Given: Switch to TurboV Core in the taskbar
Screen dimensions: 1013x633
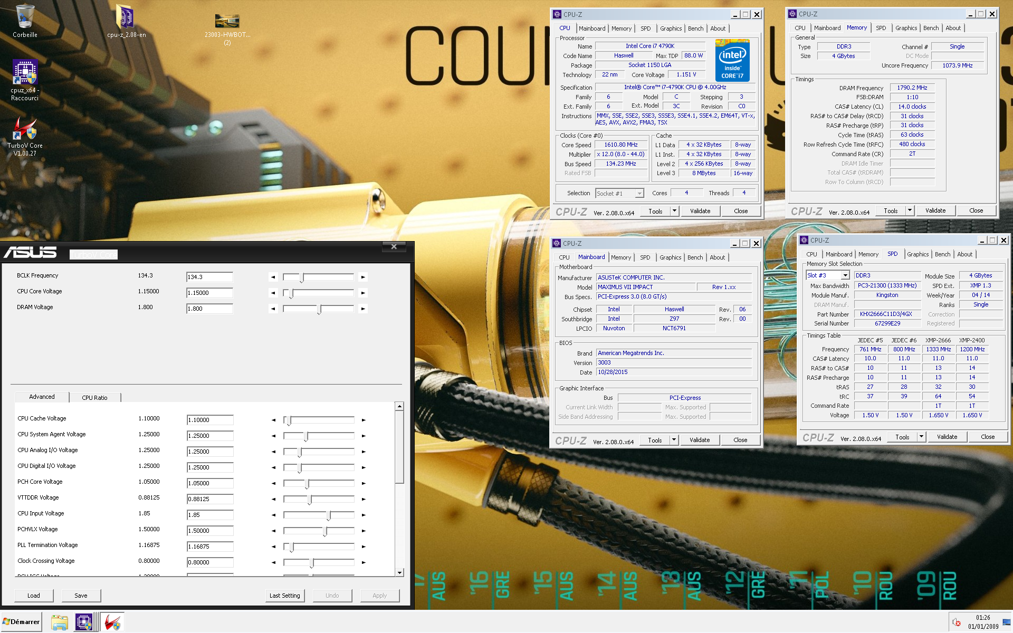Looking at the screenshot, I should [112, 622].
